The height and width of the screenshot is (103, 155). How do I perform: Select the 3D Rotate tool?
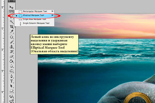[11, 96]
